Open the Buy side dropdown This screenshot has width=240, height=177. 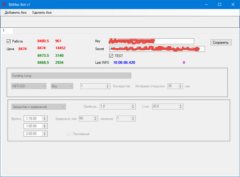click(62, 86)
